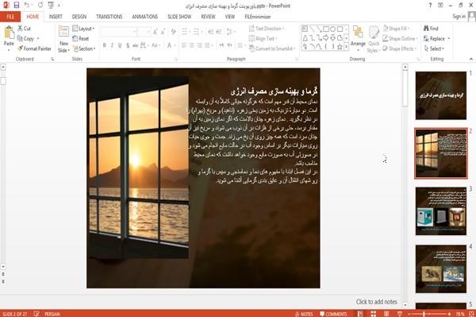Click the Copy button
This screenshot has width=476, height=317.
(26, 39)
